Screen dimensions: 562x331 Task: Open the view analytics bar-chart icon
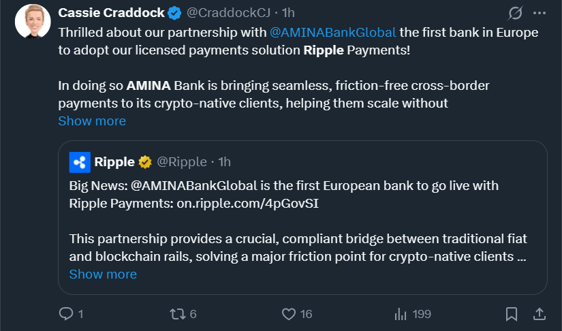(x=400, y=314)
